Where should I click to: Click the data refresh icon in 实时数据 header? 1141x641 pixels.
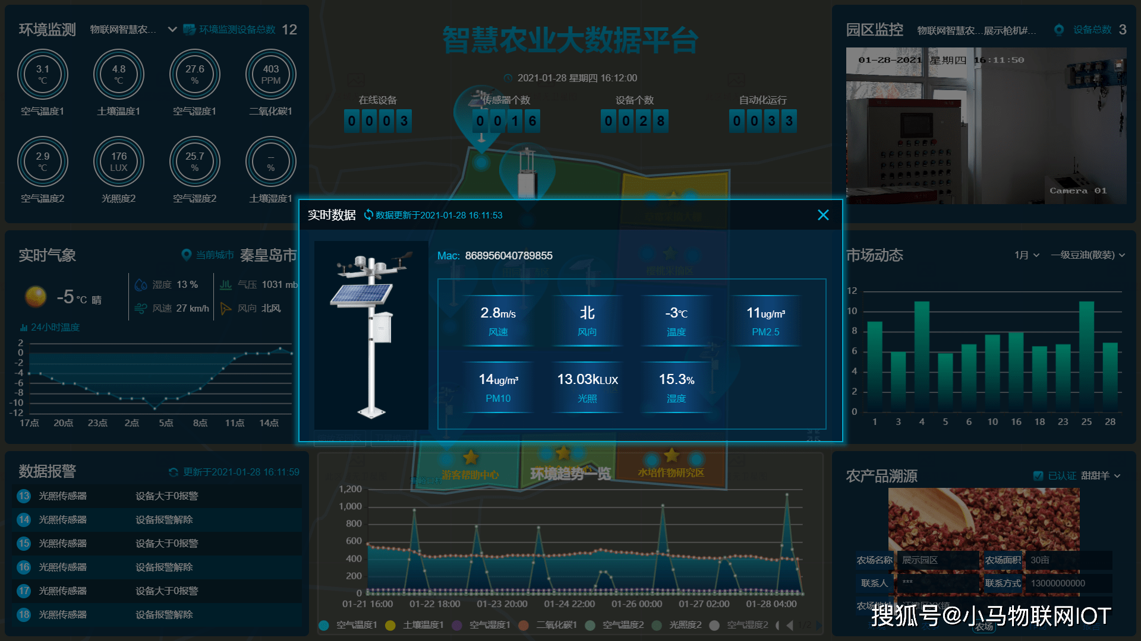(x=368, y=215)
